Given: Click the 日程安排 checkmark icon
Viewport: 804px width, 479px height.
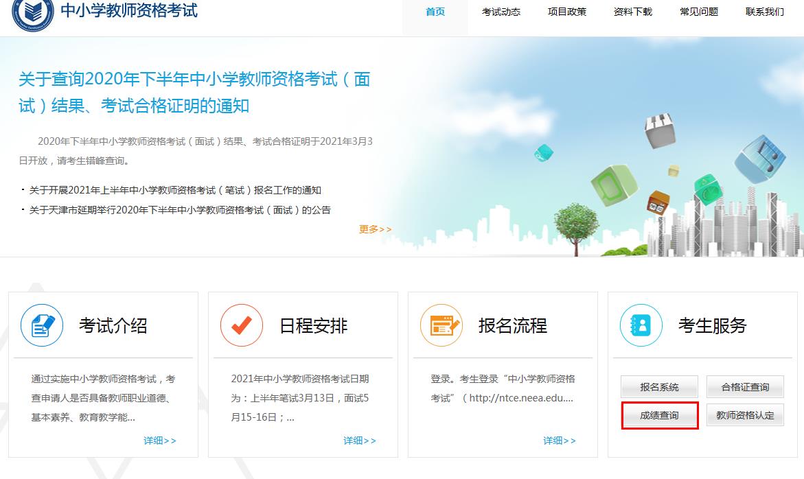Looking at the screenshot, I should point(242,325).
